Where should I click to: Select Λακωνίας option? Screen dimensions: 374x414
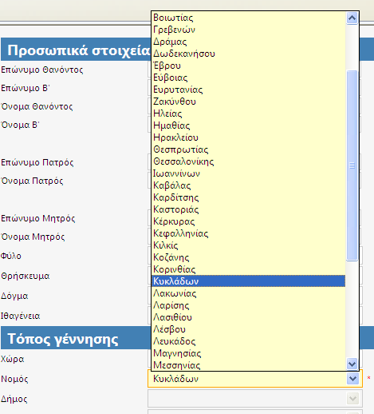pos(249,293)
